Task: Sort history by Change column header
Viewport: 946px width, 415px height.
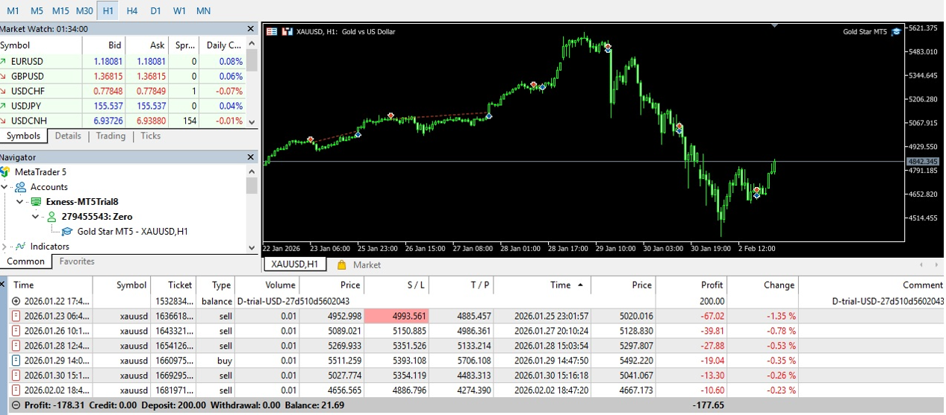Action: click(x=762, y=285)
